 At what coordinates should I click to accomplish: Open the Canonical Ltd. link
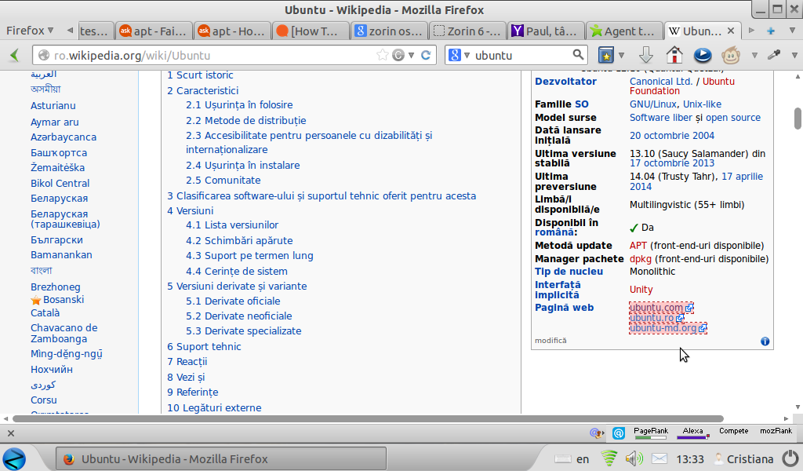(x=660, y=82)
